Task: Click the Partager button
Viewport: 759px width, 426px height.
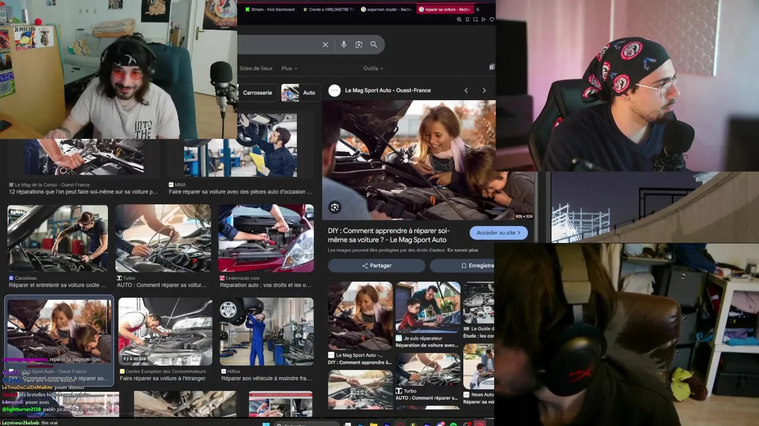Action: tap(377, 266)
